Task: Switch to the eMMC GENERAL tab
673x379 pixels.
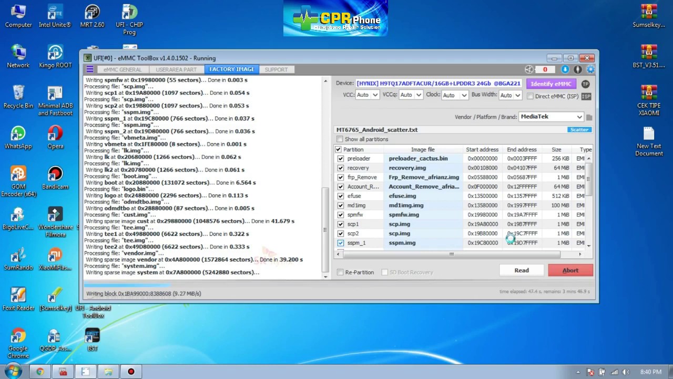Action: coord(122,69)
